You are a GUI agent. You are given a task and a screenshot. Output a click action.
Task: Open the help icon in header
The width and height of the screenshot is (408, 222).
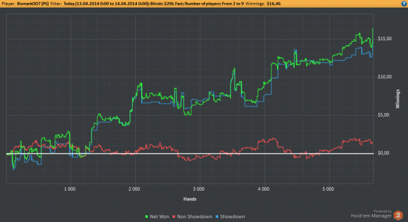tap(404, 3)
